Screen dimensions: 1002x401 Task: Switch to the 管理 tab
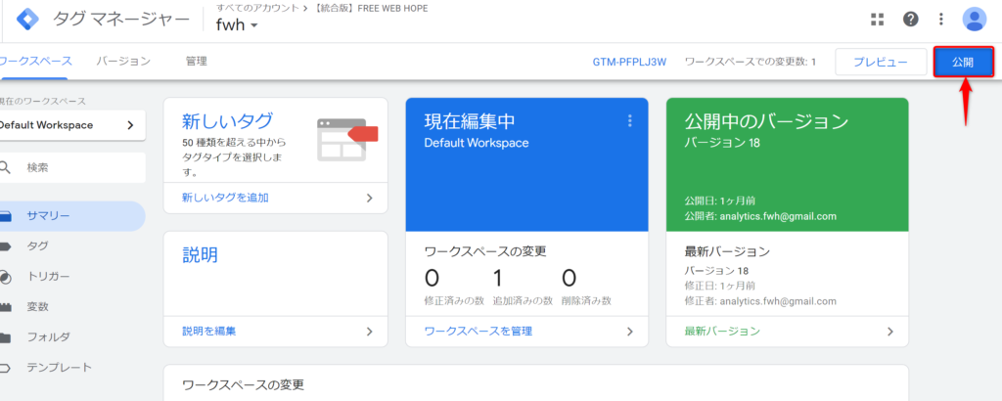click(196, 62)
